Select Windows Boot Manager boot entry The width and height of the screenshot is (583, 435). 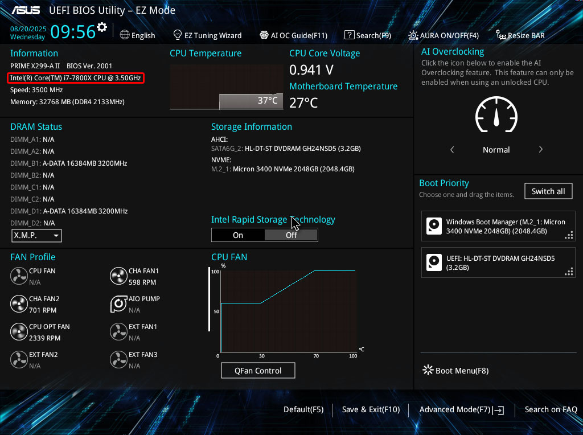coord(498,226)
